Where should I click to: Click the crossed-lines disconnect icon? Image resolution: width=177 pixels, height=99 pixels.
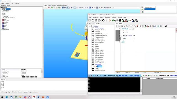[x=110, y=20]
